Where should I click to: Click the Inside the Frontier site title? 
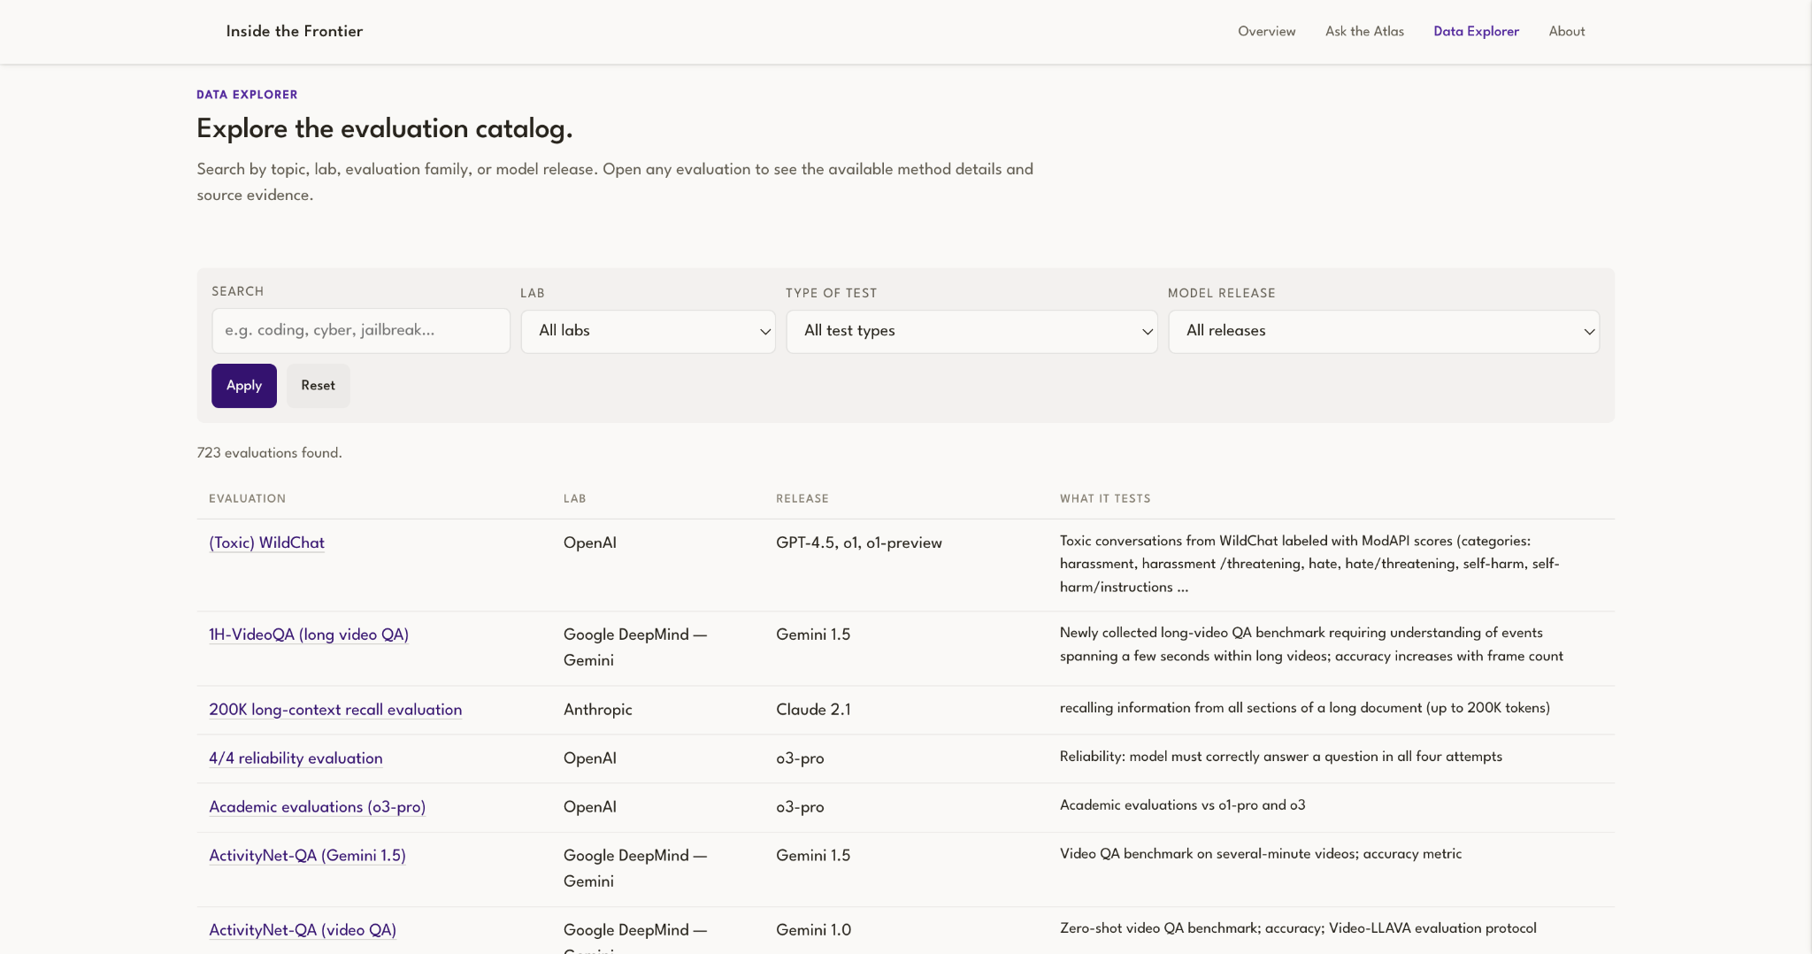(295, 31)
